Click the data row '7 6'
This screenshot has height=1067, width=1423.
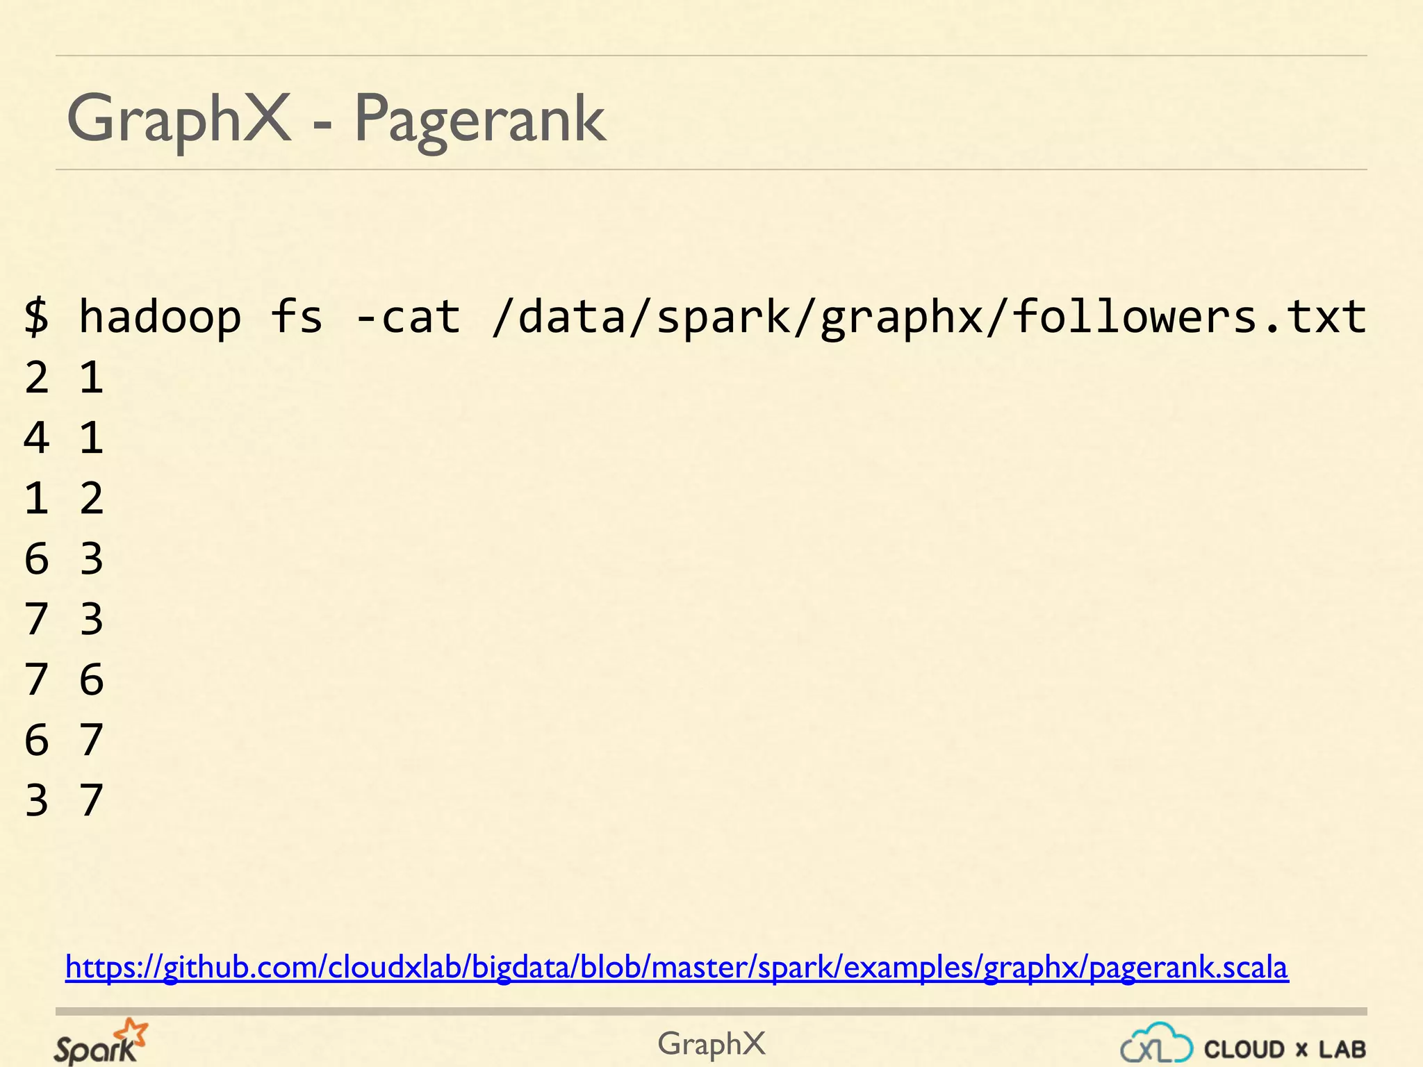(x=64, y=680)
